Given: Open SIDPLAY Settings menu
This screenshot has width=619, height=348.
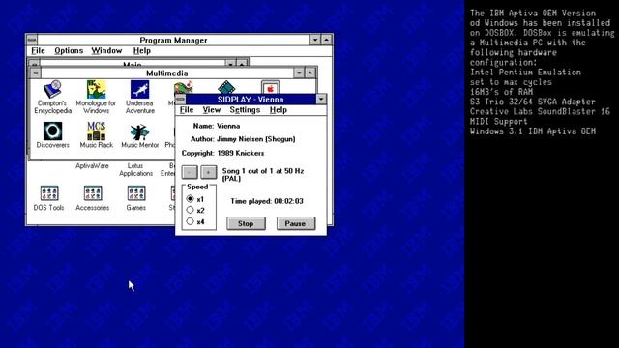Looking at the screenshot, I should coord(245,110).
